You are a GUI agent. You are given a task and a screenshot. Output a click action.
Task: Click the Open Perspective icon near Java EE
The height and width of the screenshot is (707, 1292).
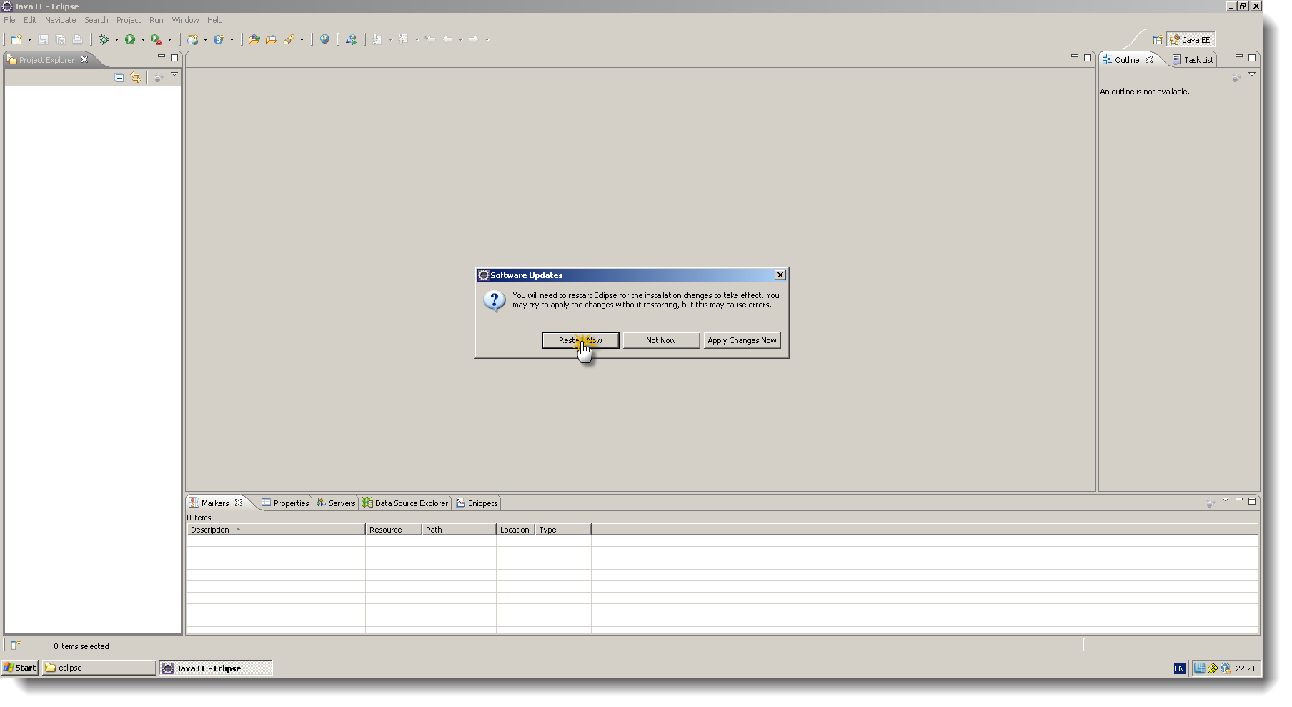click(1158, 39)
